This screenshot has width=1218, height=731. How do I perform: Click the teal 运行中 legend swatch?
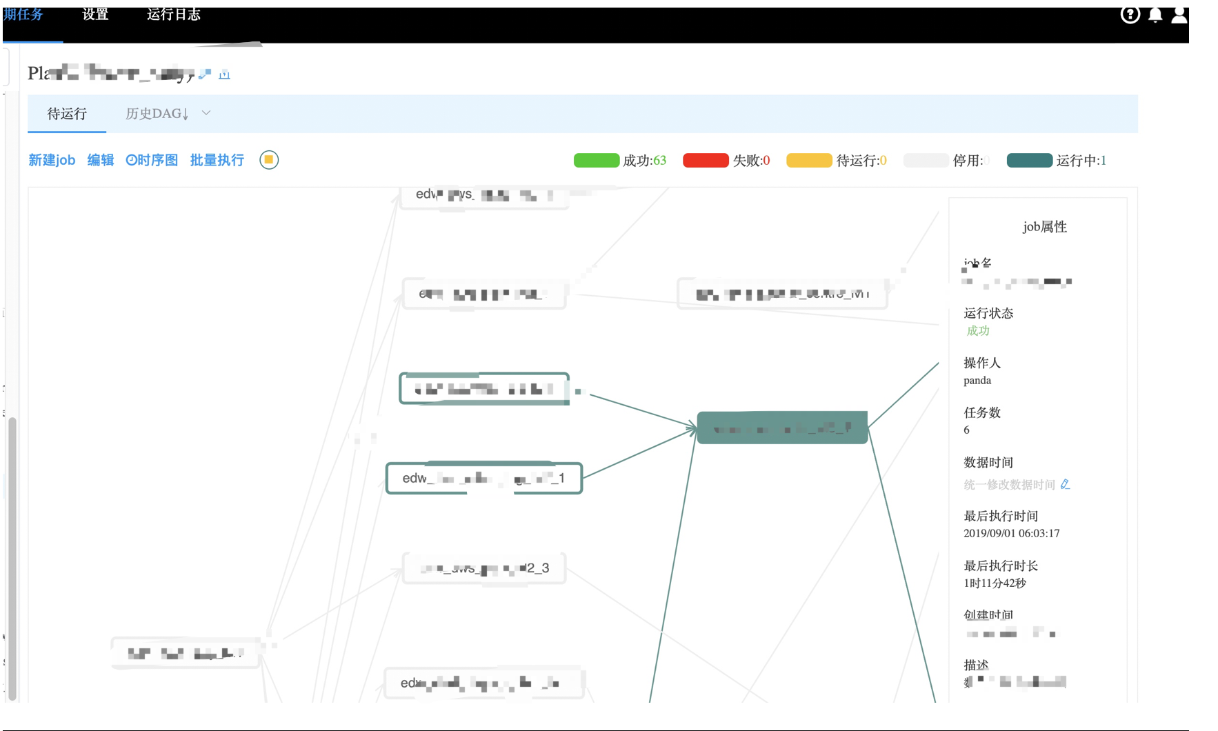point(1030,161)
